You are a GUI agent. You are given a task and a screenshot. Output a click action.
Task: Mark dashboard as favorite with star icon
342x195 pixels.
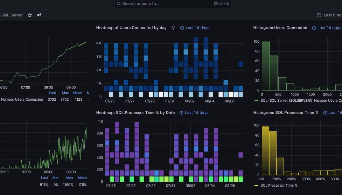[x=30, y=15]
